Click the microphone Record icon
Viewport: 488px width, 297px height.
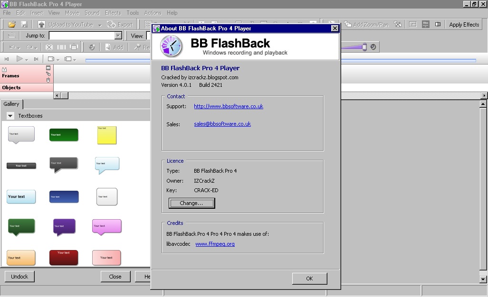(137, 47)
